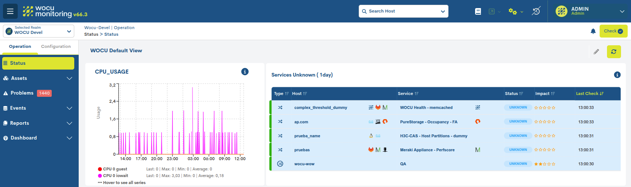Click CPU 0 iowait magenta legend swatch
The width and height of the screenshot is (631, 187).
[100, 176]
